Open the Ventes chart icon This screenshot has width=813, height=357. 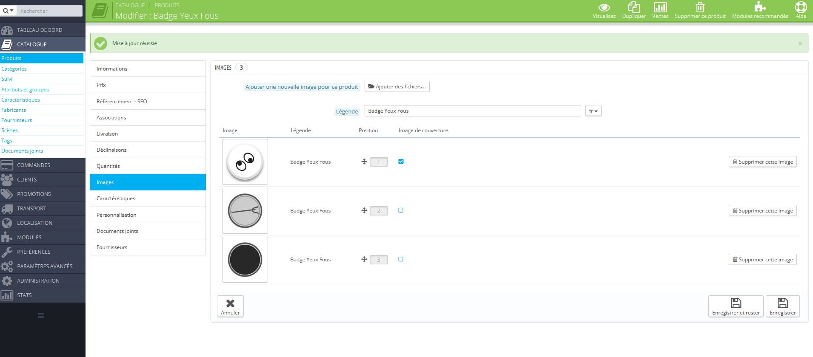coord(660,7)
